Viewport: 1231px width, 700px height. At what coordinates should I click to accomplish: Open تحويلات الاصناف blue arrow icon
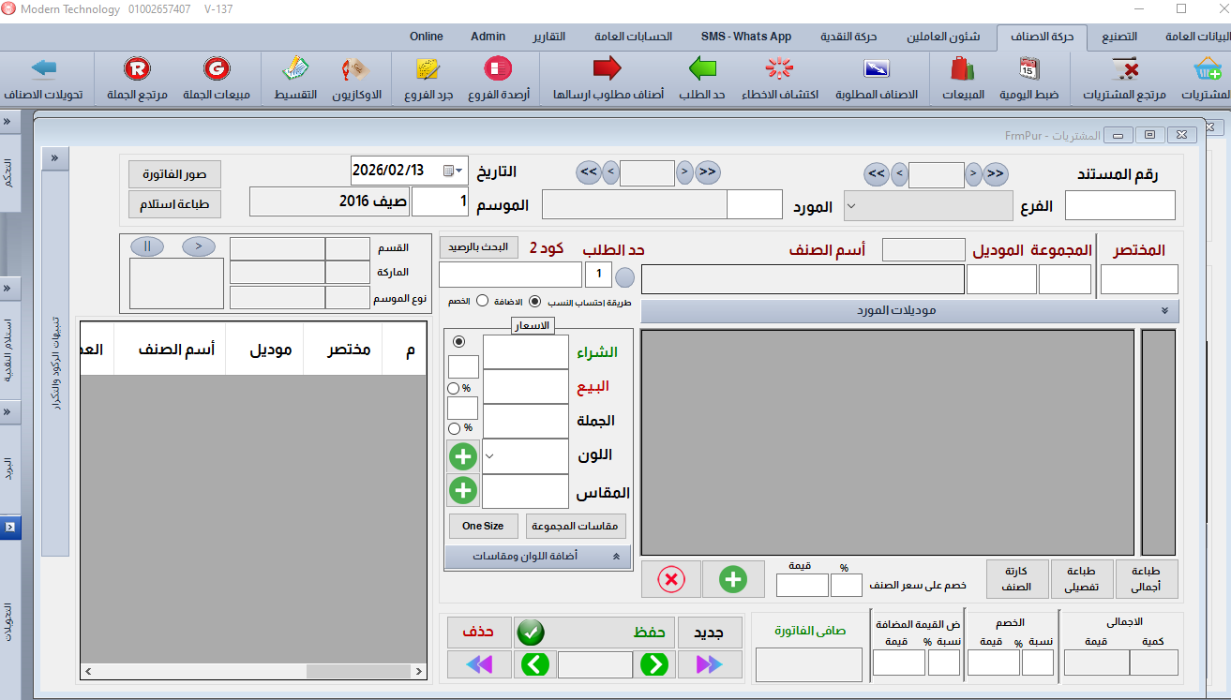coord(43,70)
